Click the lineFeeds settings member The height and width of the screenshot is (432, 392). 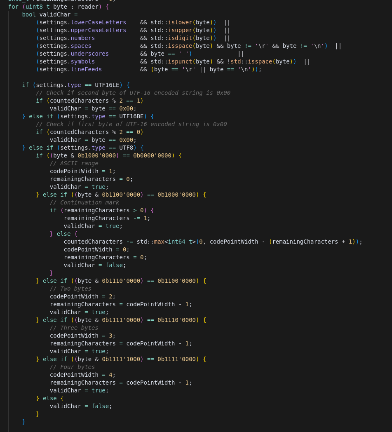(86, 69)
